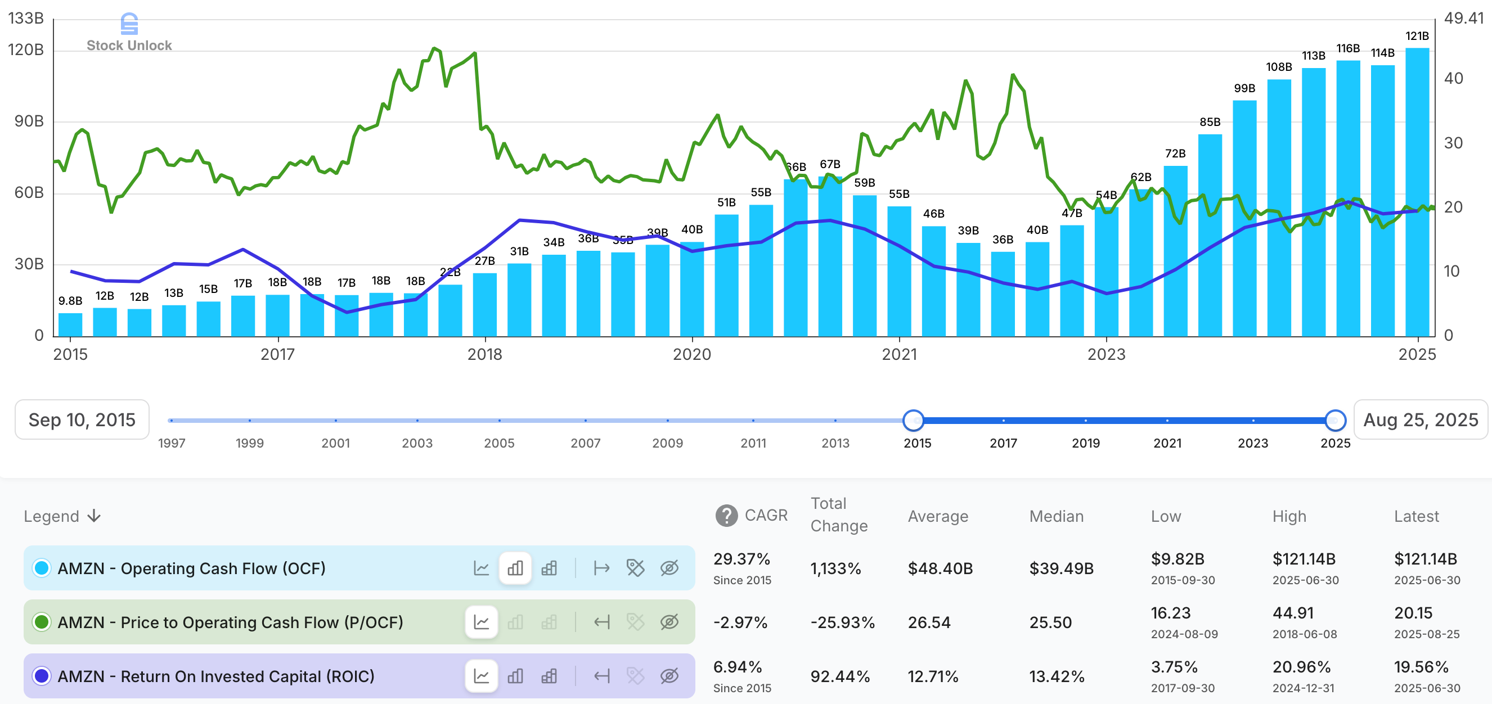
Task: Open the Aug 25, 2025 end date picker
Action: (1420, 419)
